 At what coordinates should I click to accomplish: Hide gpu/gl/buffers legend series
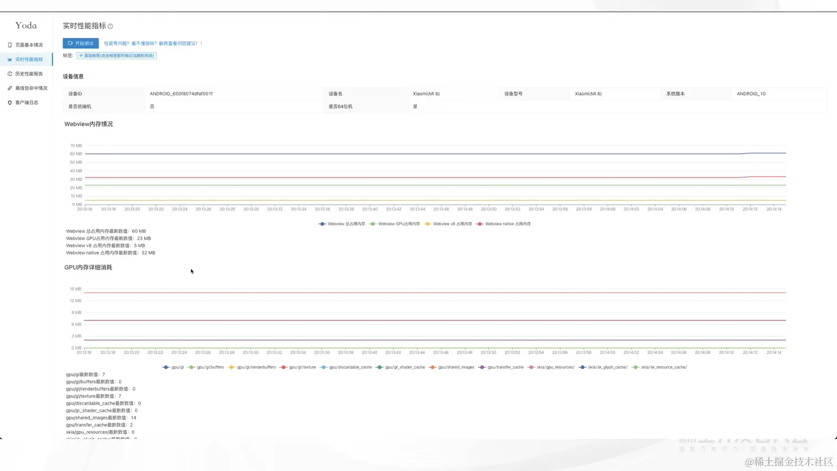[206, 368]
